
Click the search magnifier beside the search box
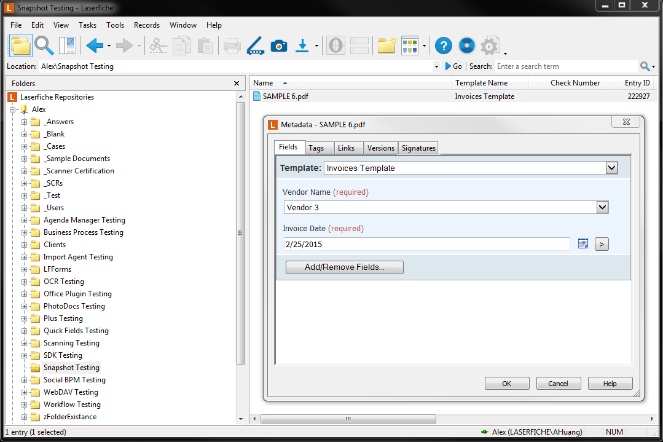click(x=645, y=66)
